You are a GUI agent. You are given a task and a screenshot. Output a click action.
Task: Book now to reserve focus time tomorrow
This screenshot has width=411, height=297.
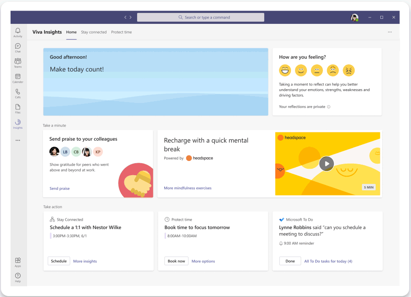click(x=176, y=261)
